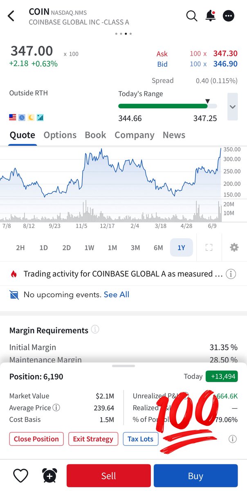247x491 pixels.
Task: Open Margin Requirements info icon
Action: coord(95,329)
